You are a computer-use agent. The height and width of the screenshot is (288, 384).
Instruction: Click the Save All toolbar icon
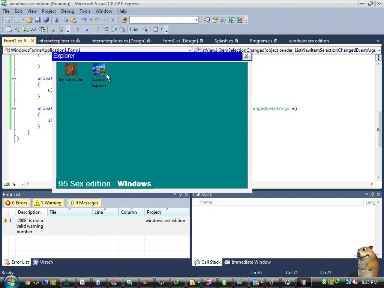(46, 20)
